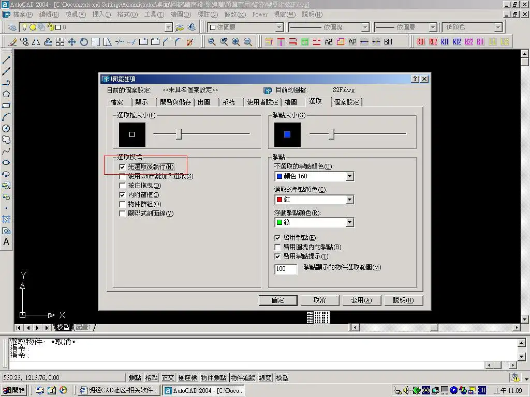Click the Offset tool icon

click(48, 42)
